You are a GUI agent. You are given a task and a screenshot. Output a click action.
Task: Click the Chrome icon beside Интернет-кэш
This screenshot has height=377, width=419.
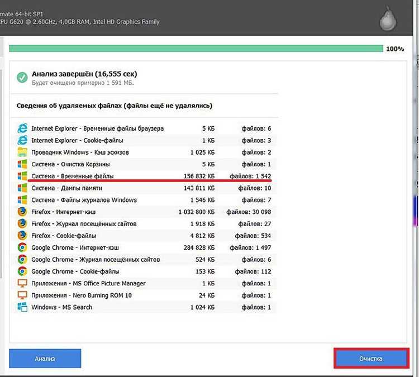click(22, 247)
